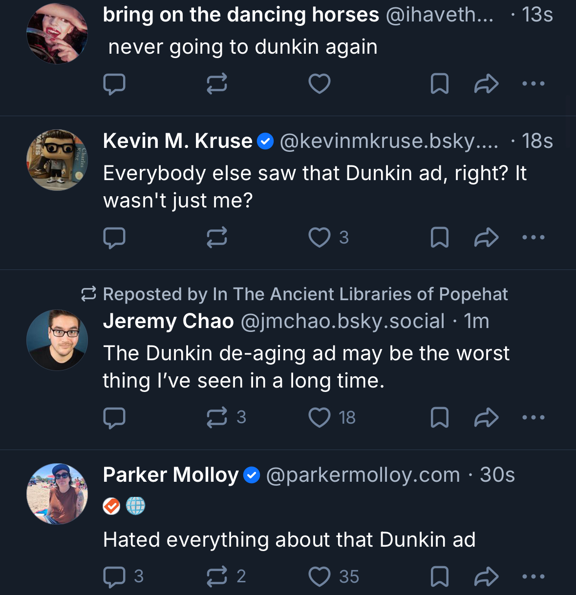
Task: Like Parker Molloy's Dunkin ad post
Action: point(320,577)
